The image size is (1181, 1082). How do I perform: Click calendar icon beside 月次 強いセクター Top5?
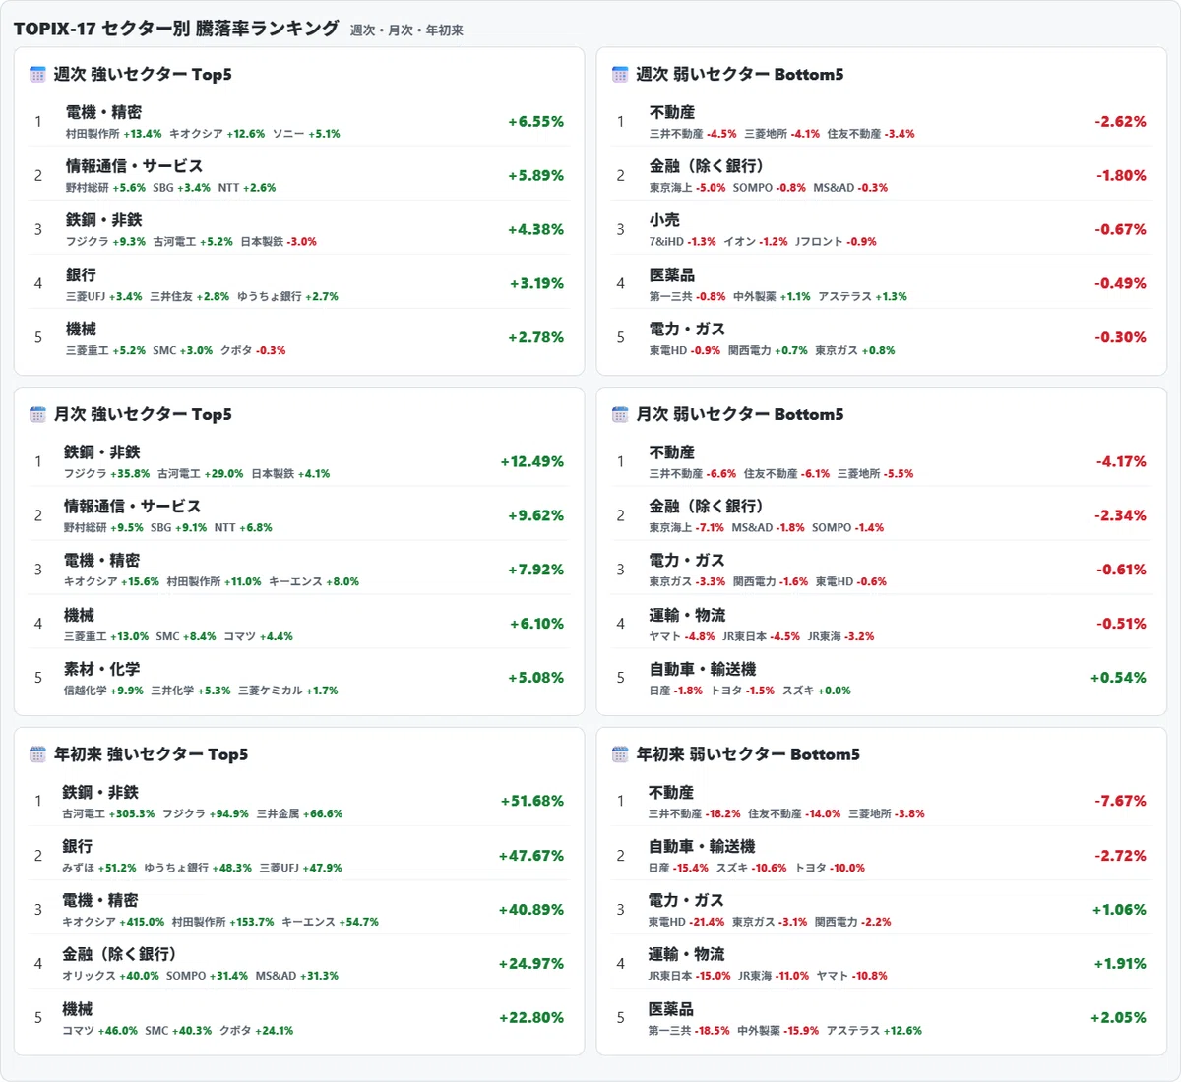tap(37, 415)
